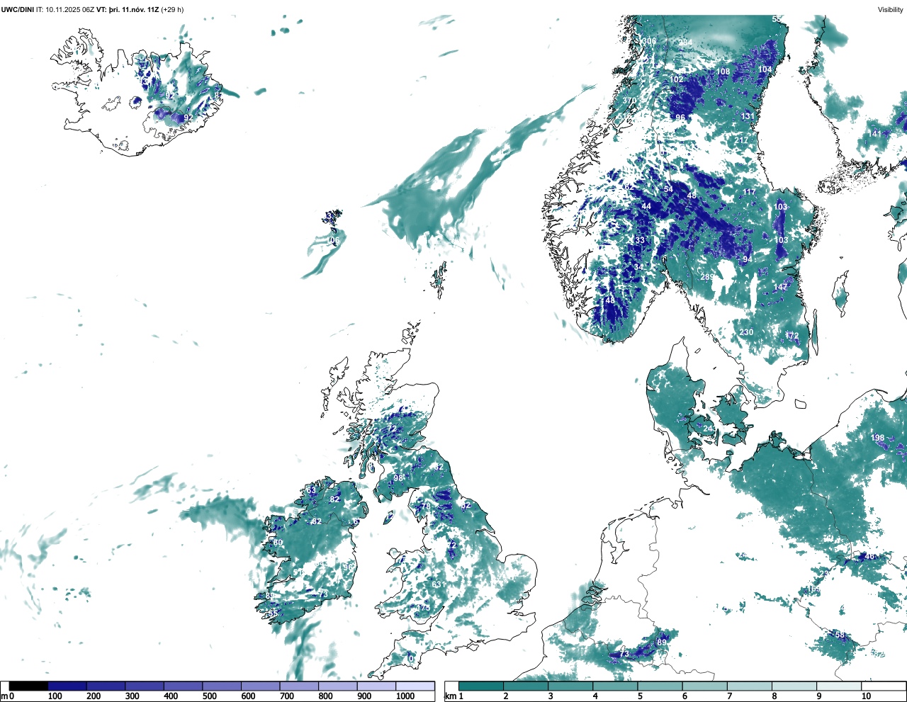The width and height of the screenshot is (907, 702).
Task: Click the 3–4 km teal legend segment
Action: point(570,686)
